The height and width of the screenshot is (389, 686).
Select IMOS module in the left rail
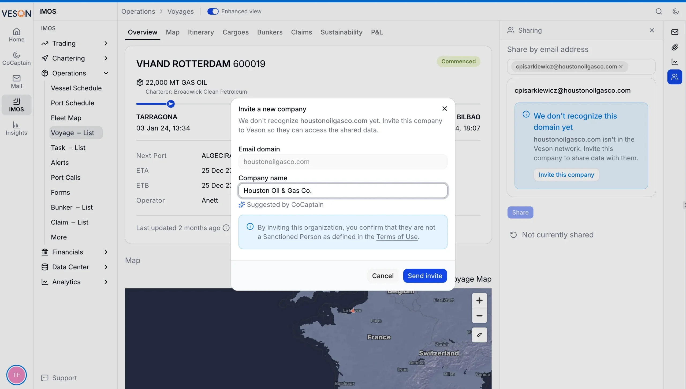[x=16, y=105]
